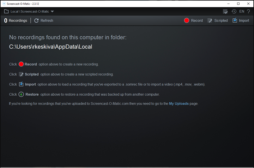Screen dimensions: 254x168
Task: Change language via EN button
Action: [242, 11]
